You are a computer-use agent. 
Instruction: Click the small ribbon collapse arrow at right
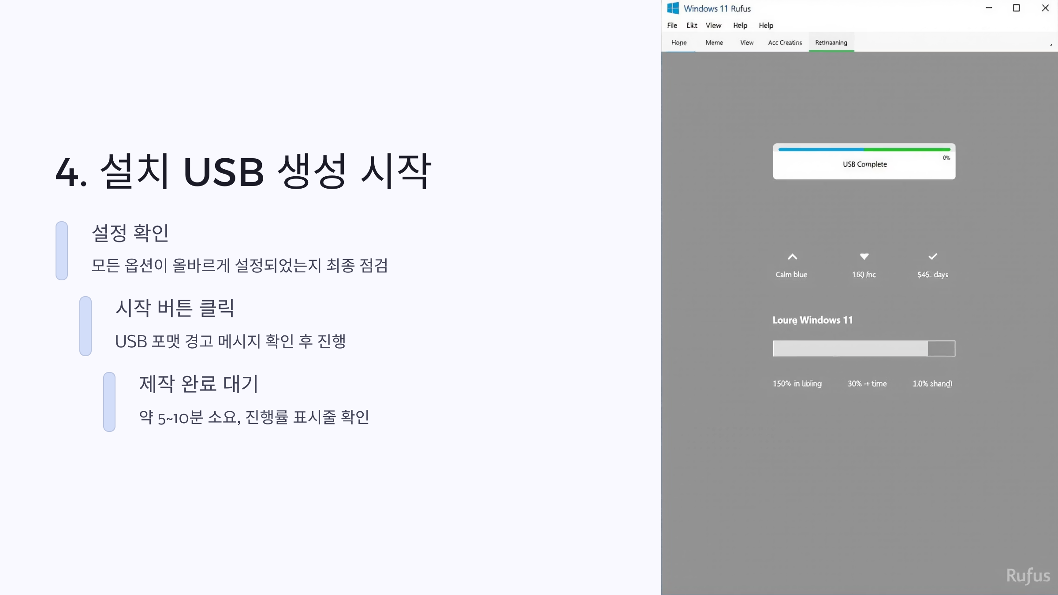(x=1051, y=45)
